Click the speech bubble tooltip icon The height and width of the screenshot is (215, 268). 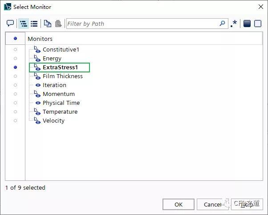click(10, 24)
